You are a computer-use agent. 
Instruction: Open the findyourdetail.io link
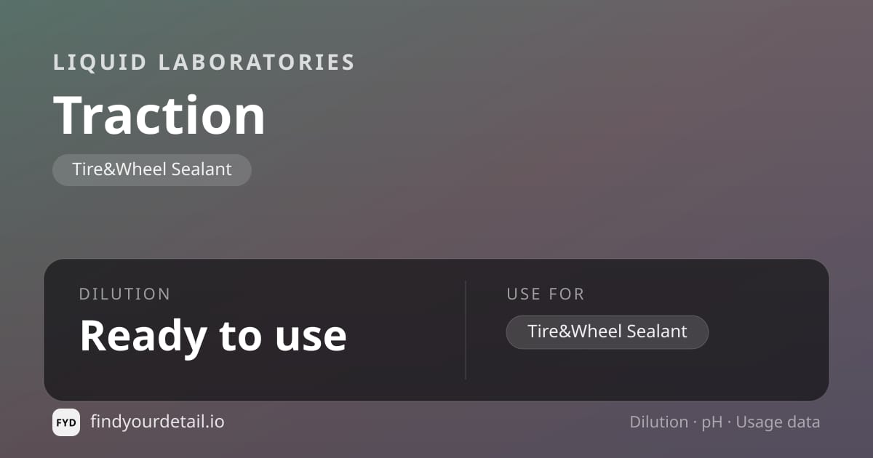pos(157,422)
